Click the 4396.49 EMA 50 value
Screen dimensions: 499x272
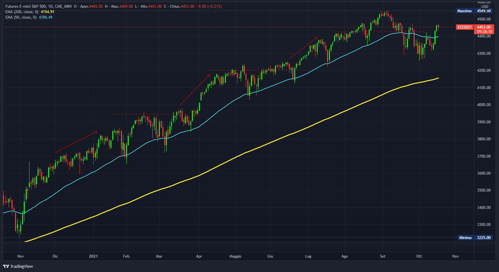click(x=46, y=17)
